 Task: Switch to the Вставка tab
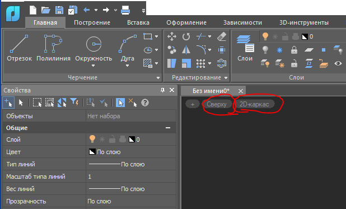(138, 22)
